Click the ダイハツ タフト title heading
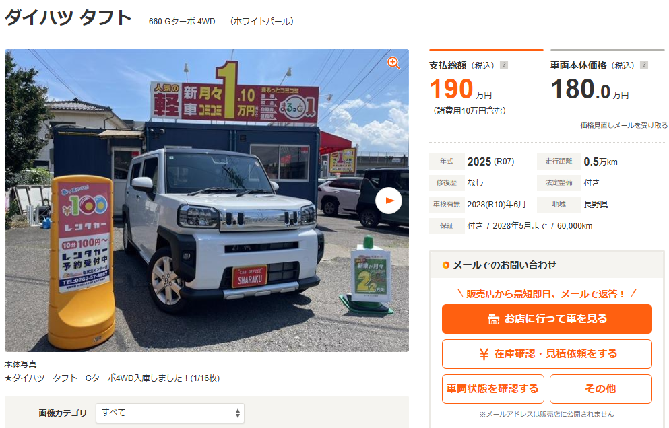Image resolution: width=669 pixels, height=428 pixels. 68,18
